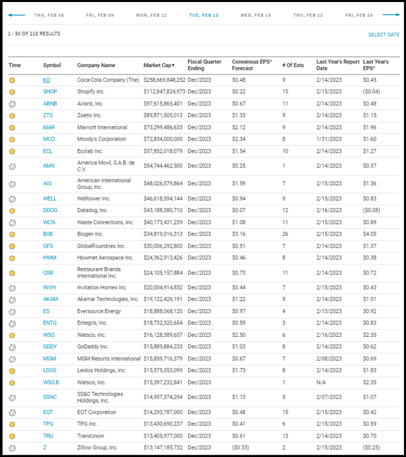Open the WELL ticker link
Screen dimensions: 406x457
coord(50,198)
